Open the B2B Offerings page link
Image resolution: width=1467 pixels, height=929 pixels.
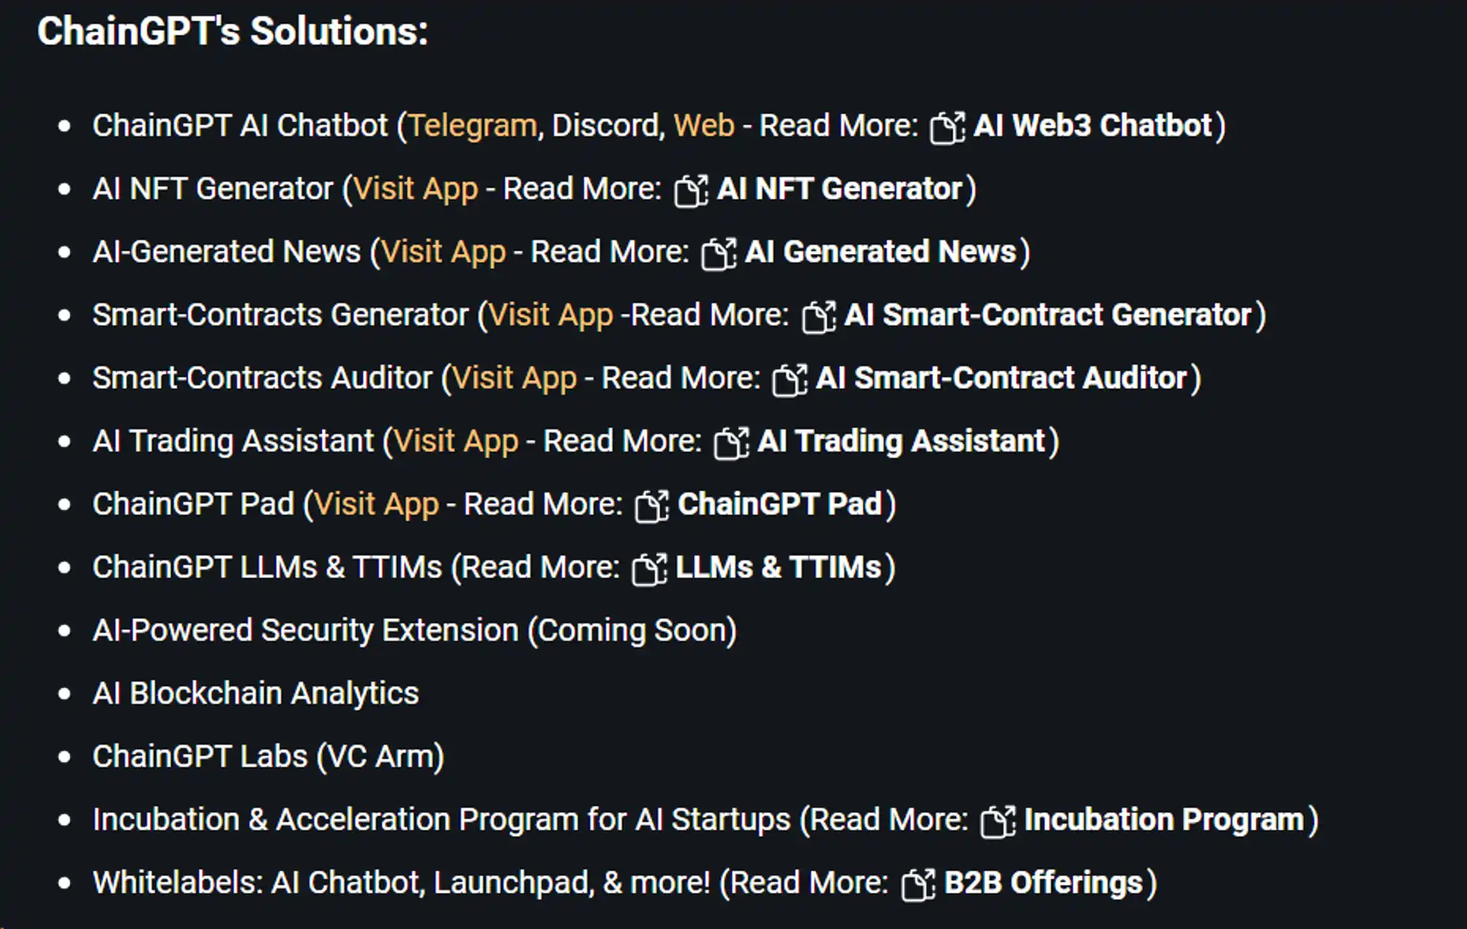tap(1043, 883)
